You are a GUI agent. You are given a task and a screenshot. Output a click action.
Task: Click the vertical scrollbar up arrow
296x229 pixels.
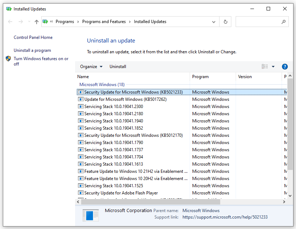coord(290,76)
